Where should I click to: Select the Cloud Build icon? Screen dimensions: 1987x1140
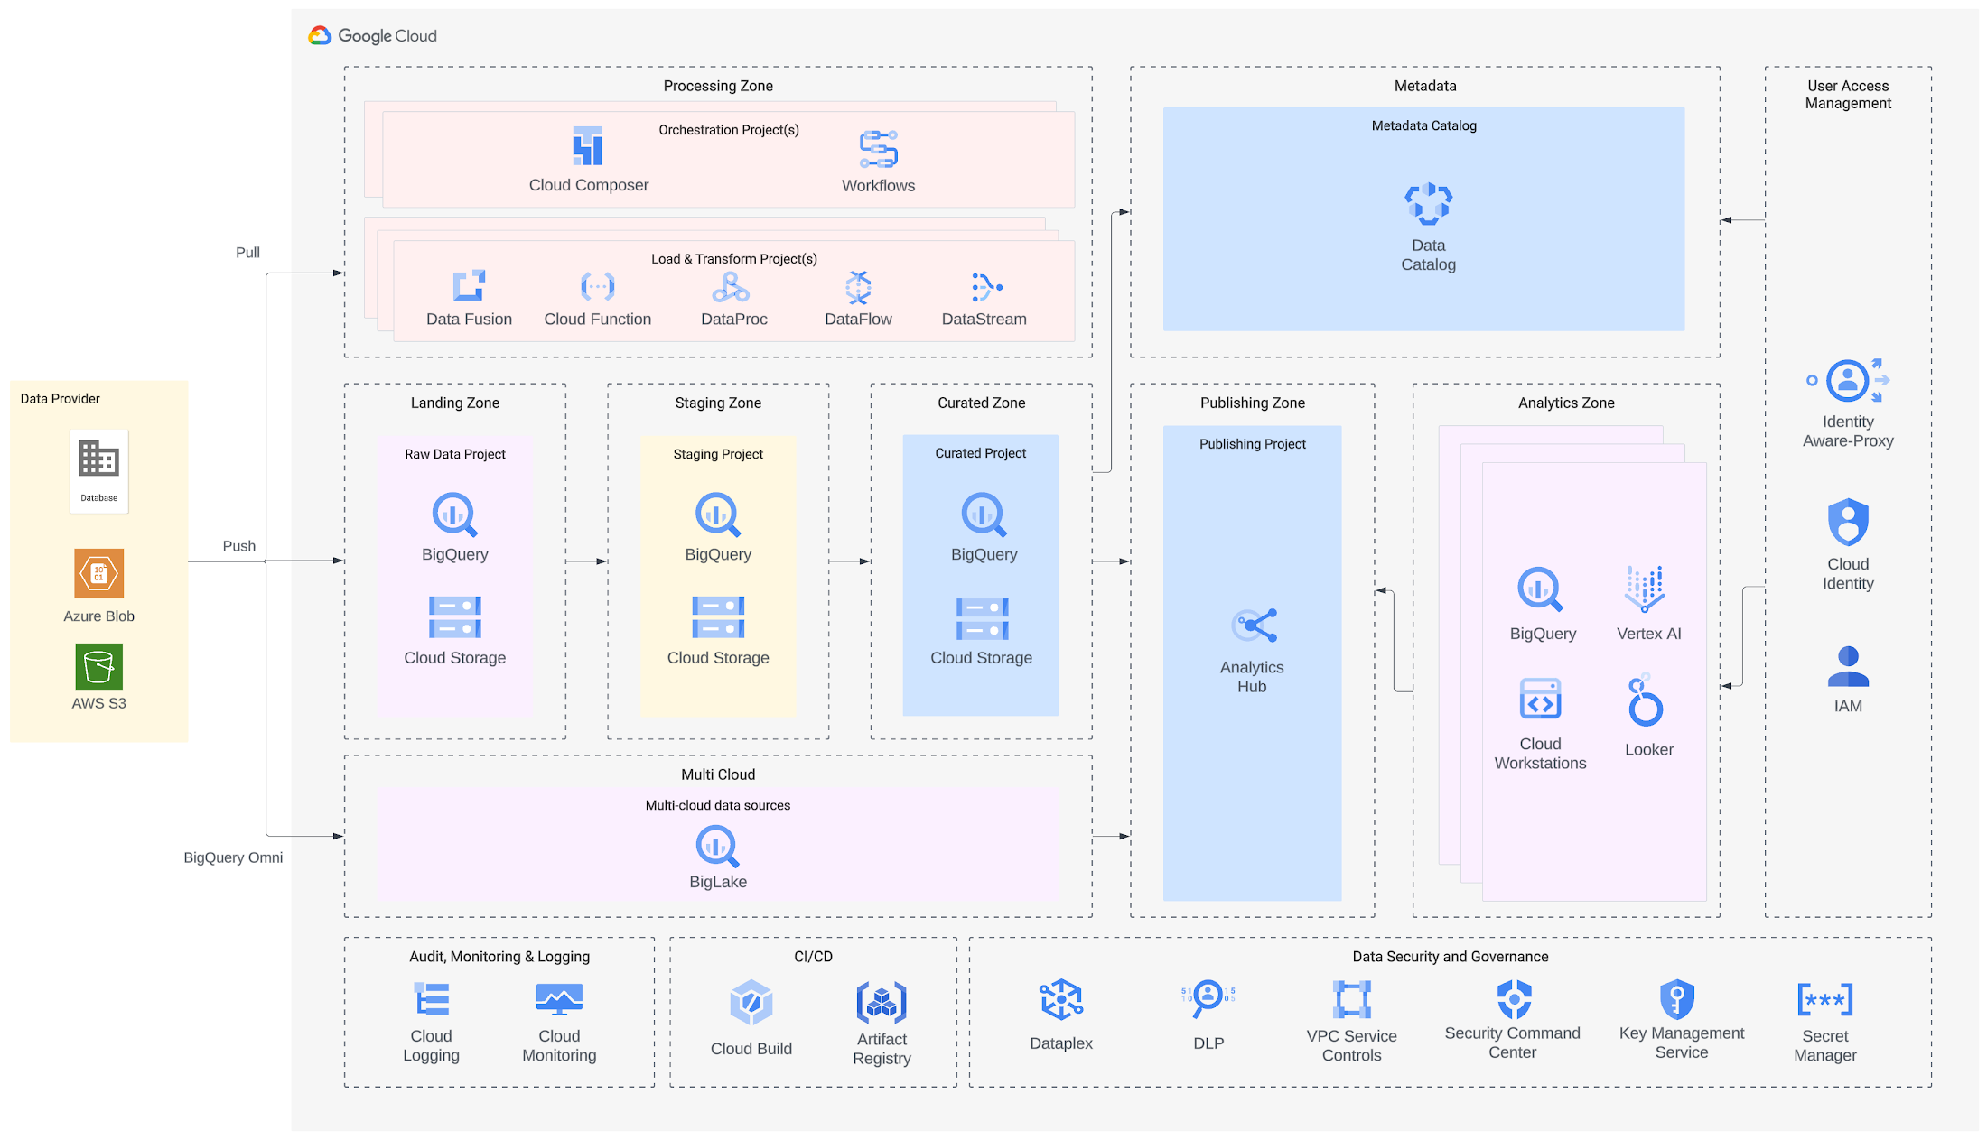click(x=751, y=1002)
